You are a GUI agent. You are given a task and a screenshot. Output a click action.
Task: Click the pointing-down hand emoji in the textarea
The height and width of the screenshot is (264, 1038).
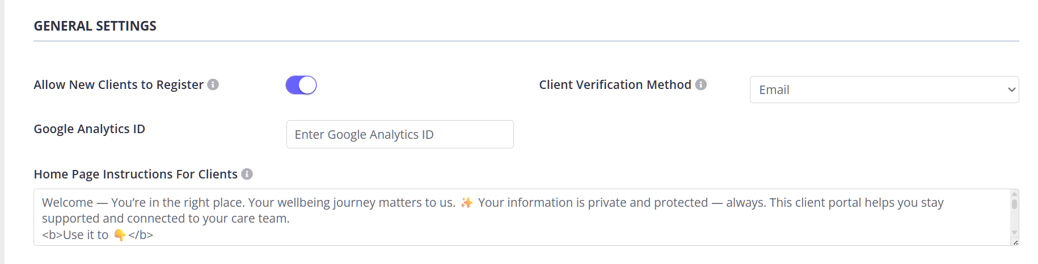click(x=119, y=235)
